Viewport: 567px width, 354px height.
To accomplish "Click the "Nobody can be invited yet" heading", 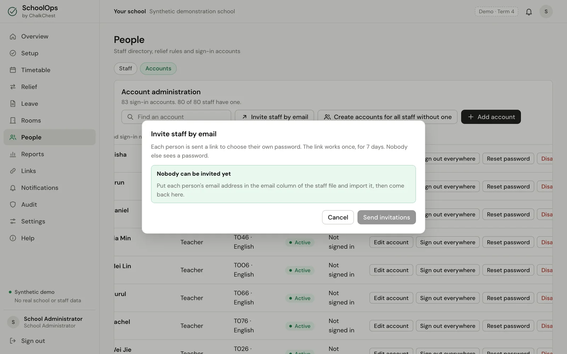I will point(193,174).
